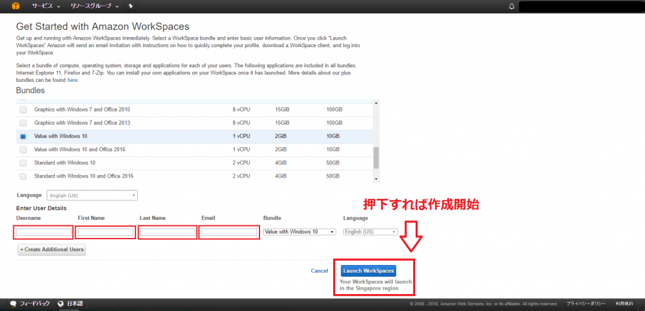
Task: Open the 'here' link for plus bundles
Action: click(x=72, y=80)
